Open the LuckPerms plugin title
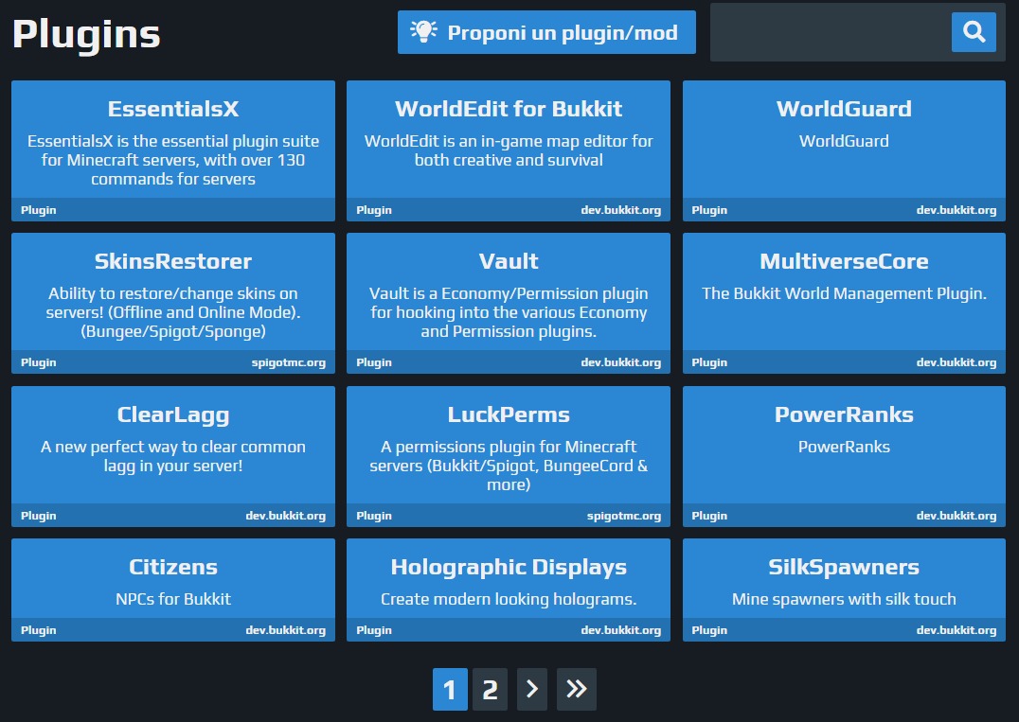This screenshot has height=722, width=1019. point(509,414)
